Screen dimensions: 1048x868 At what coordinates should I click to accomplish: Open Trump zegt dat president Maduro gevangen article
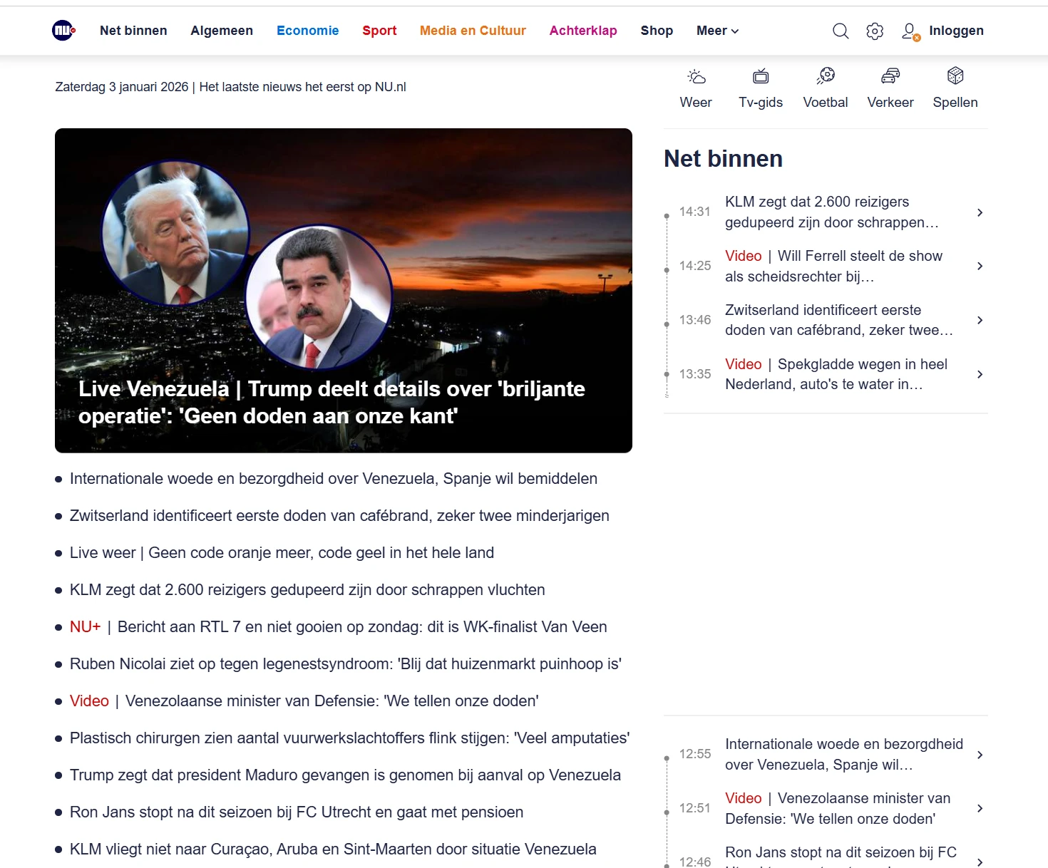345,775
